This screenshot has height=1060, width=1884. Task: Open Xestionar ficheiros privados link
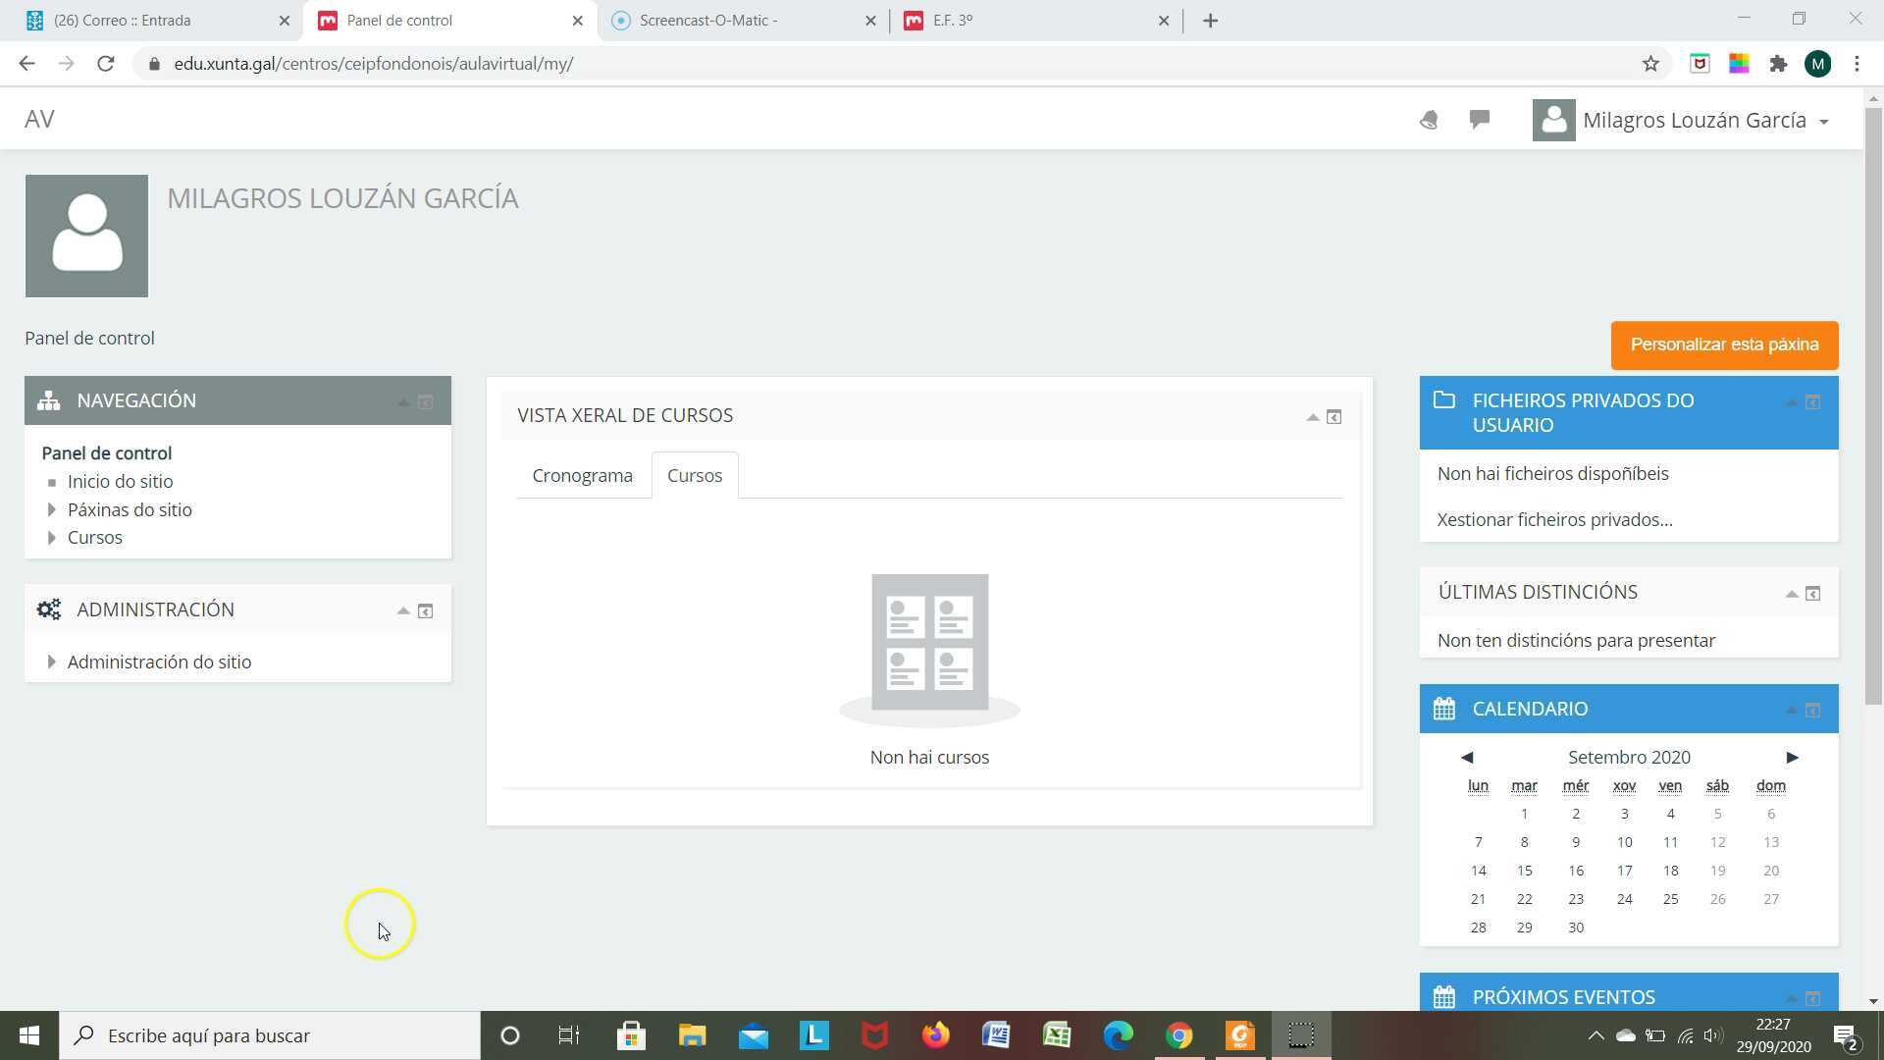pyautogui.click(x=1554, y=520)
